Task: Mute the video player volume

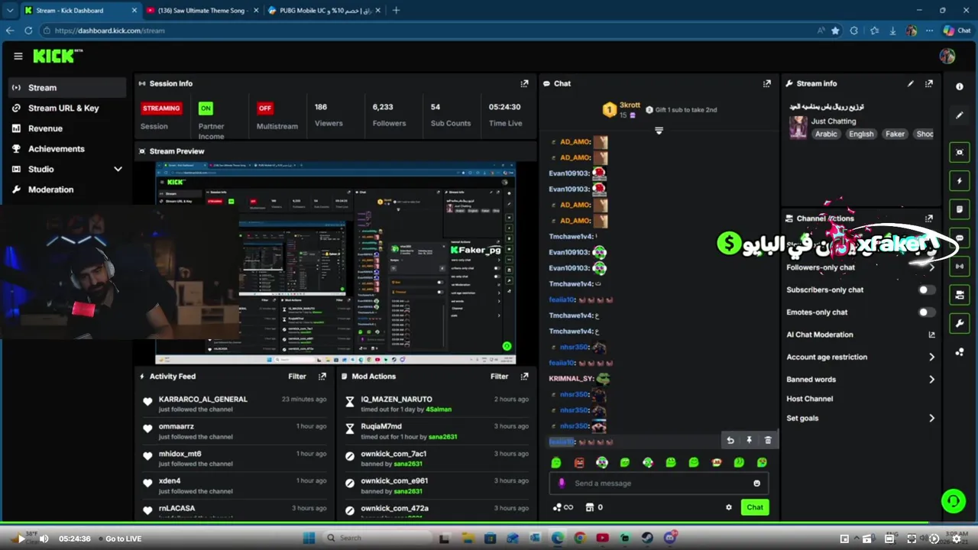Action: click(x=44, y=539)
